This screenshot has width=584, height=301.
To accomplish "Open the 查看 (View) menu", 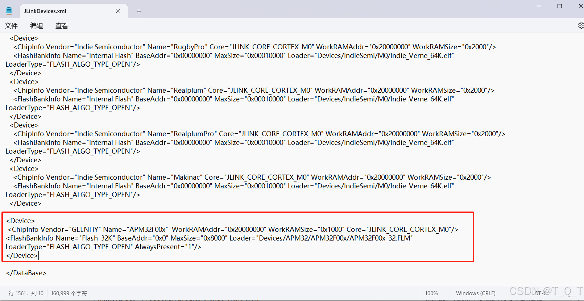I will 62,26.
